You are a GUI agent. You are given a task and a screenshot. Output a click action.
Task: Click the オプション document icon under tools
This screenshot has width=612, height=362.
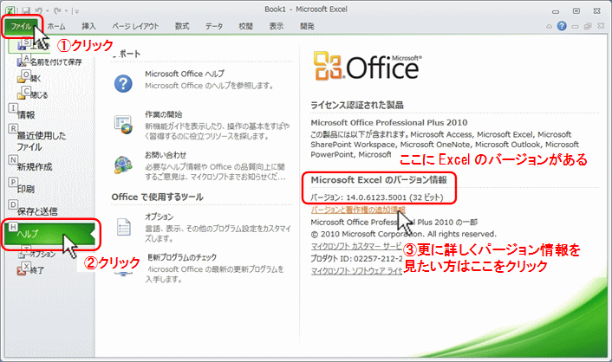coord(124,228)
